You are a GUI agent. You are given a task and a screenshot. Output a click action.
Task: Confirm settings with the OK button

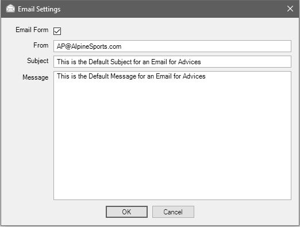[x=126, y=212]
